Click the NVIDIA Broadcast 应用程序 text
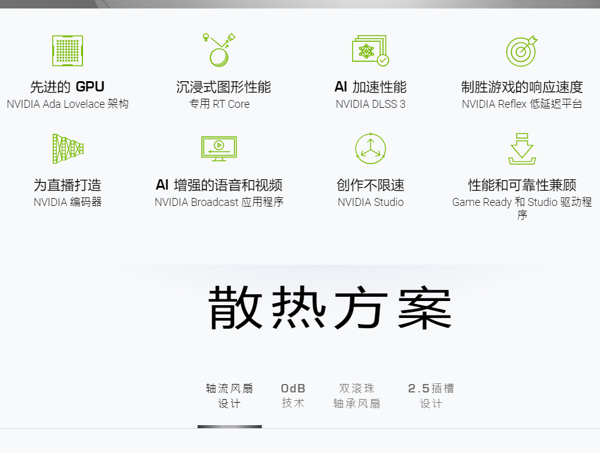 pos(219,202)
